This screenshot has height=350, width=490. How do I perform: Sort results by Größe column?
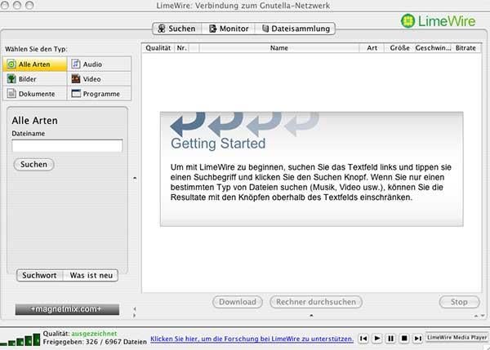[x=399, y=48]
